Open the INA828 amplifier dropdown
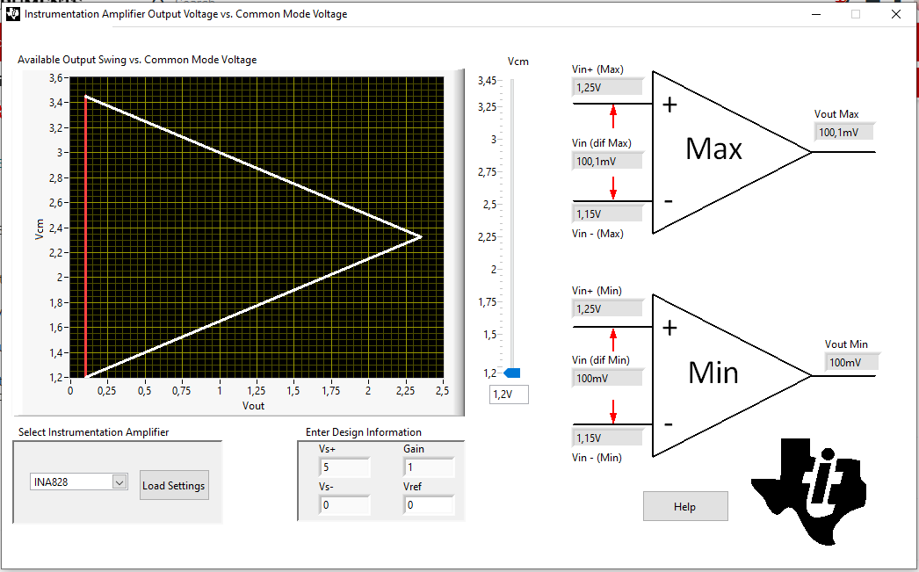This screenshot has width=919, height=572. pos(119,482)
